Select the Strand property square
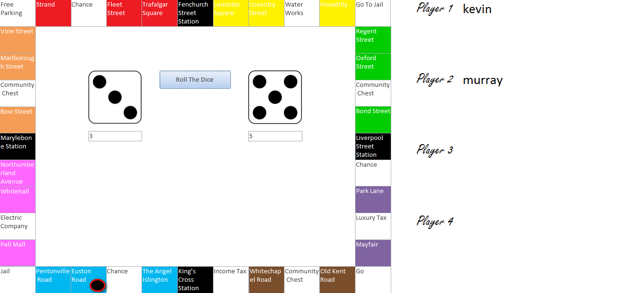Image resolution: width=640 pixels, height=293 pixels. pos(54,13)
